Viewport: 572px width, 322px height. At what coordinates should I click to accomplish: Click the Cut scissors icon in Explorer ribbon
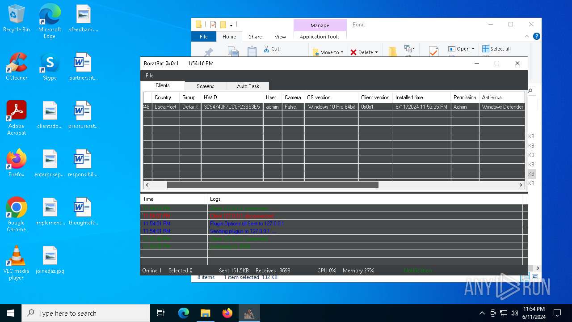click(x=266, y=49)
